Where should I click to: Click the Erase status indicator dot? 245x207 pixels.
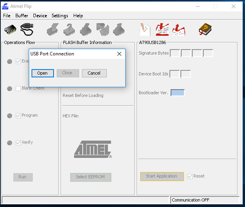tap(9, 62)
